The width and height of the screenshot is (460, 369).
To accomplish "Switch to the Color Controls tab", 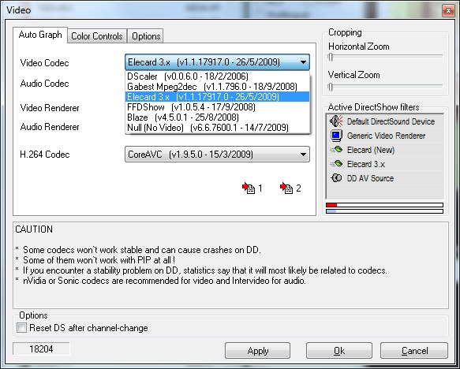I will [97, 36].
